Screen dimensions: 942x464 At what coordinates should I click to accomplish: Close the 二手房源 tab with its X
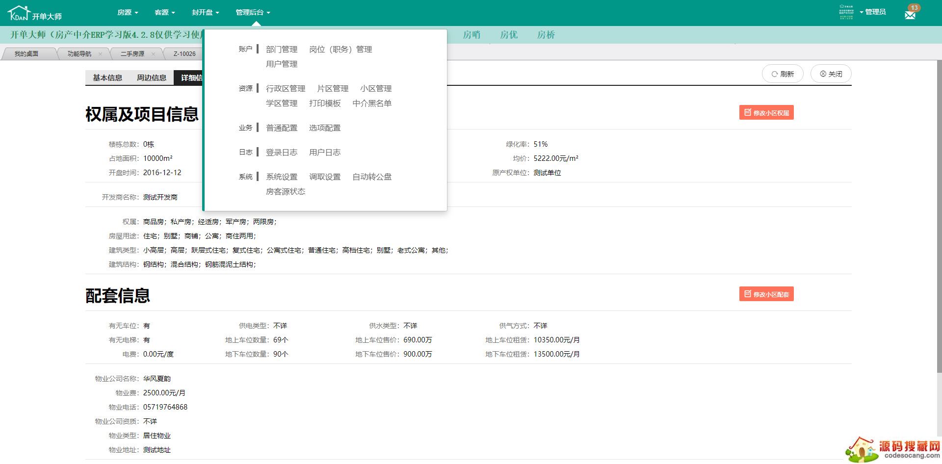click(153, 54)
